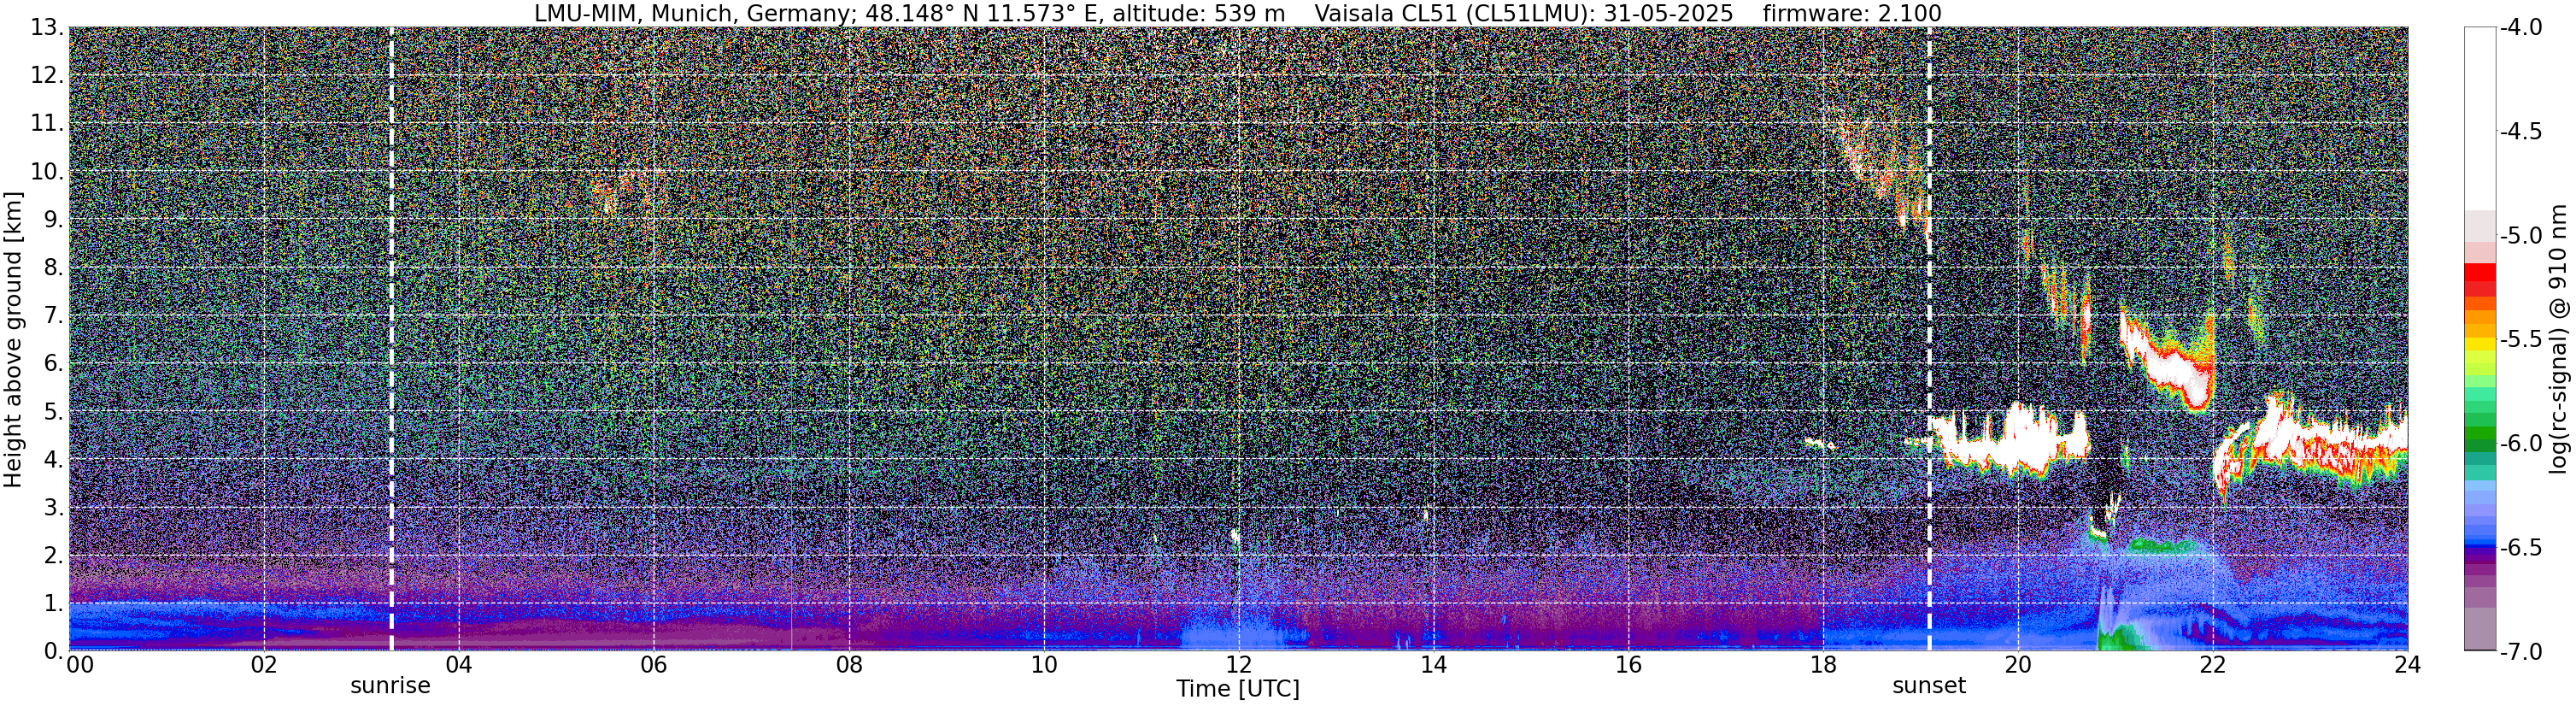Click the dashed sunrise line marker
Screen dimensions: 2576x706
pyautogui.click(x=391, y=339)
